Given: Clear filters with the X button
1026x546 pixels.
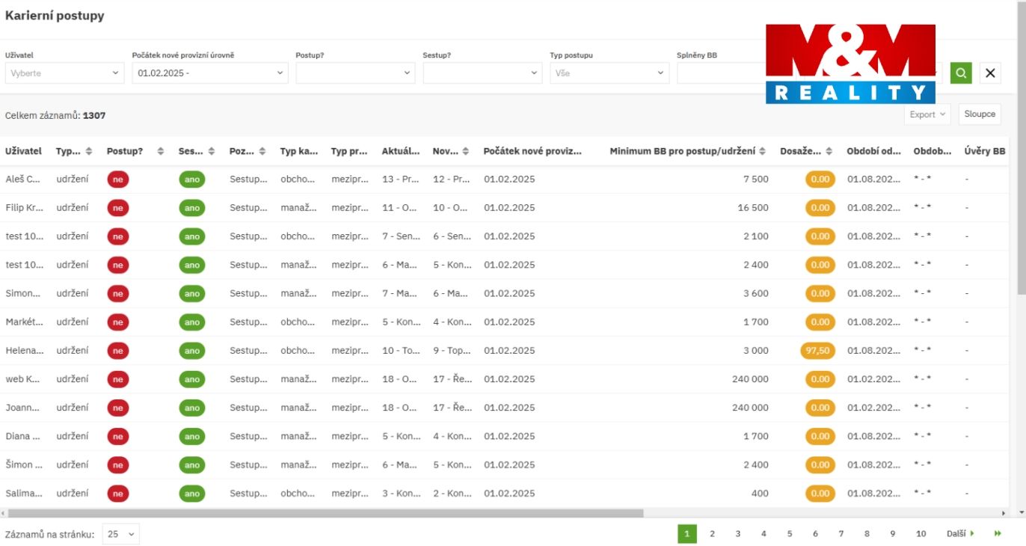Looking at the screenshot, I should (x=990, y=73).
